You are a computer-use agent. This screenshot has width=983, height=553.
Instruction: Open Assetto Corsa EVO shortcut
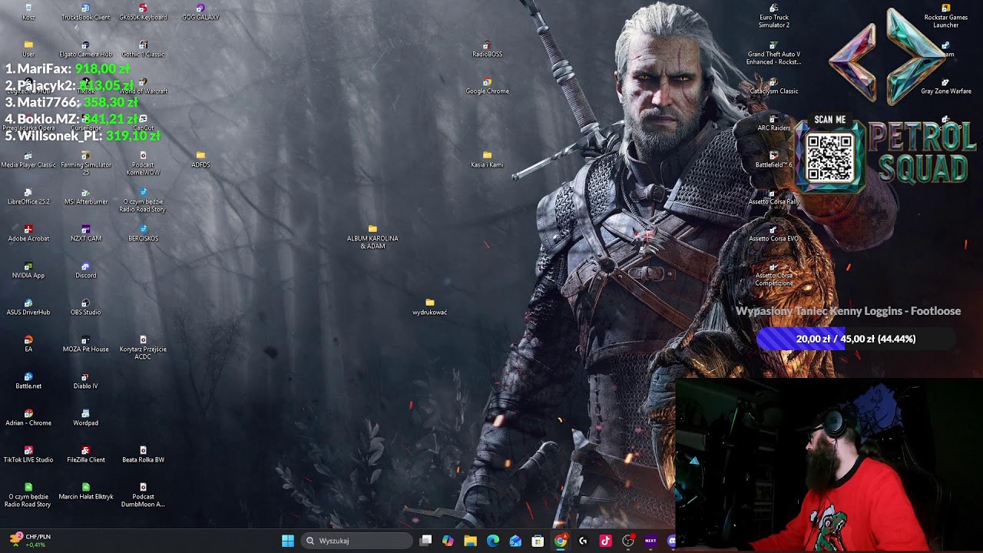coord(773,233)
